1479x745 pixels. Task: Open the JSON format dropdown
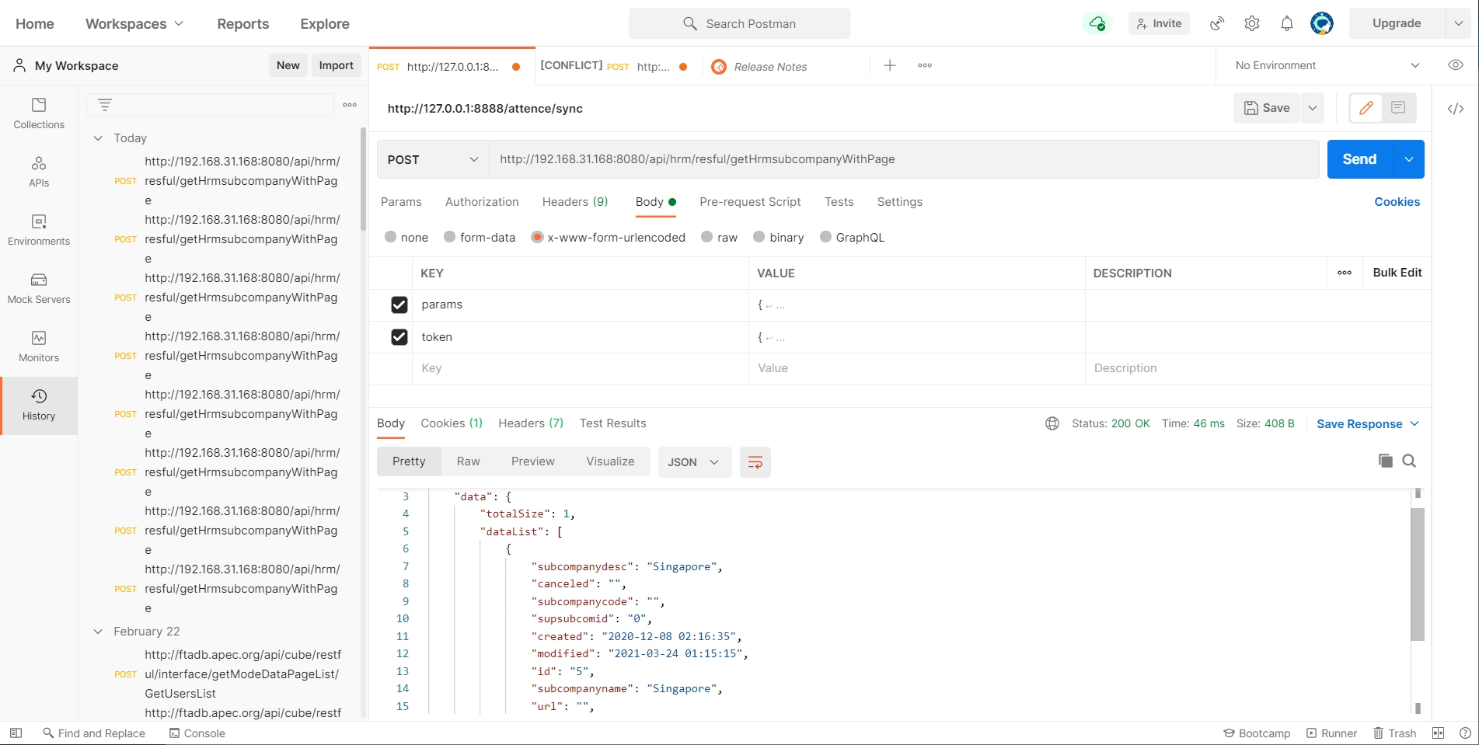click(693, 462)
